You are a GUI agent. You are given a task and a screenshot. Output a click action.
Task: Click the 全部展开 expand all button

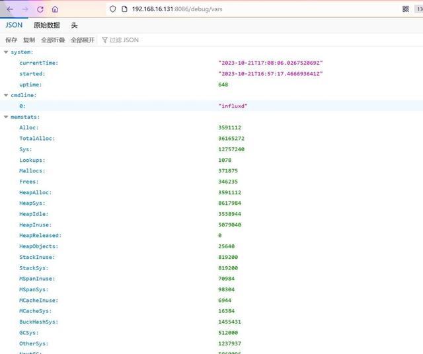click(x=83, y=40)
